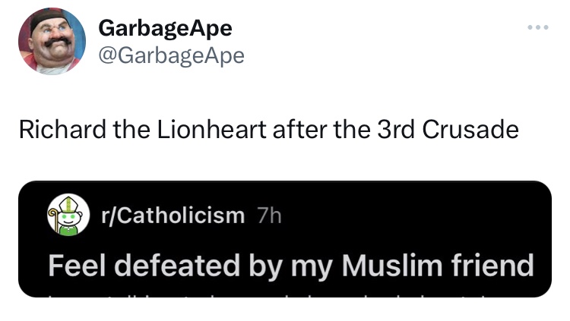
Task: Open the r/Catholicism subreddit name link
Action: (x=173, y=216)
